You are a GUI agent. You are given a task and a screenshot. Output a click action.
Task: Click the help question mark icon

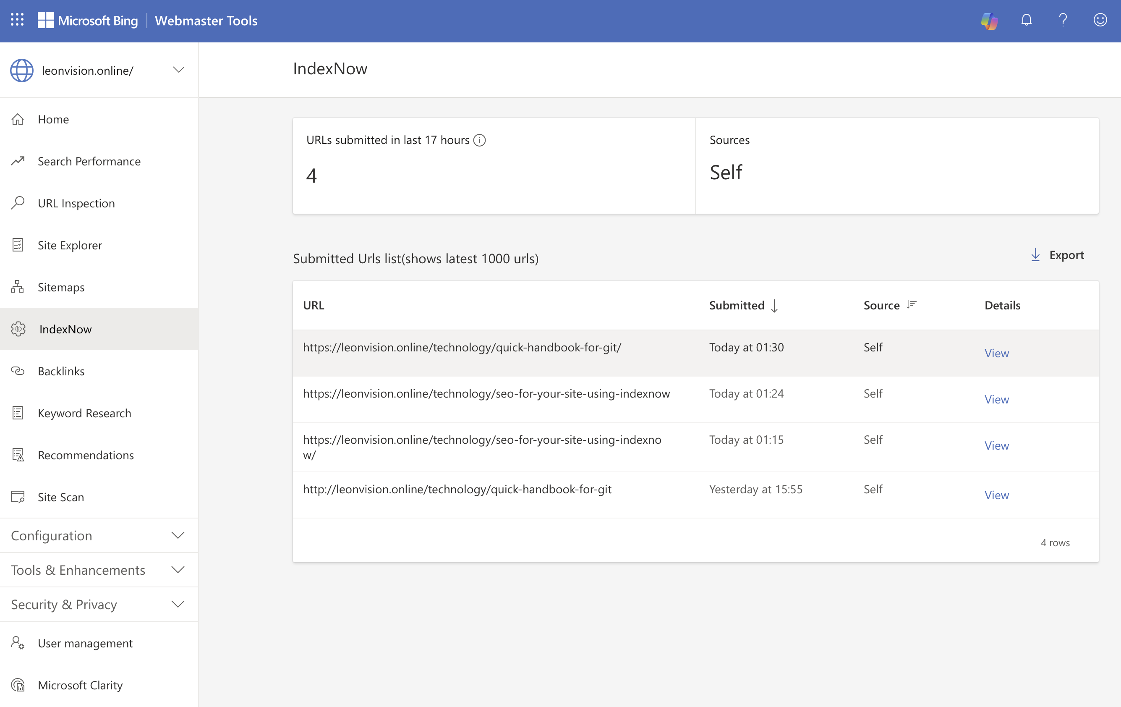[x=1063, y=21]
